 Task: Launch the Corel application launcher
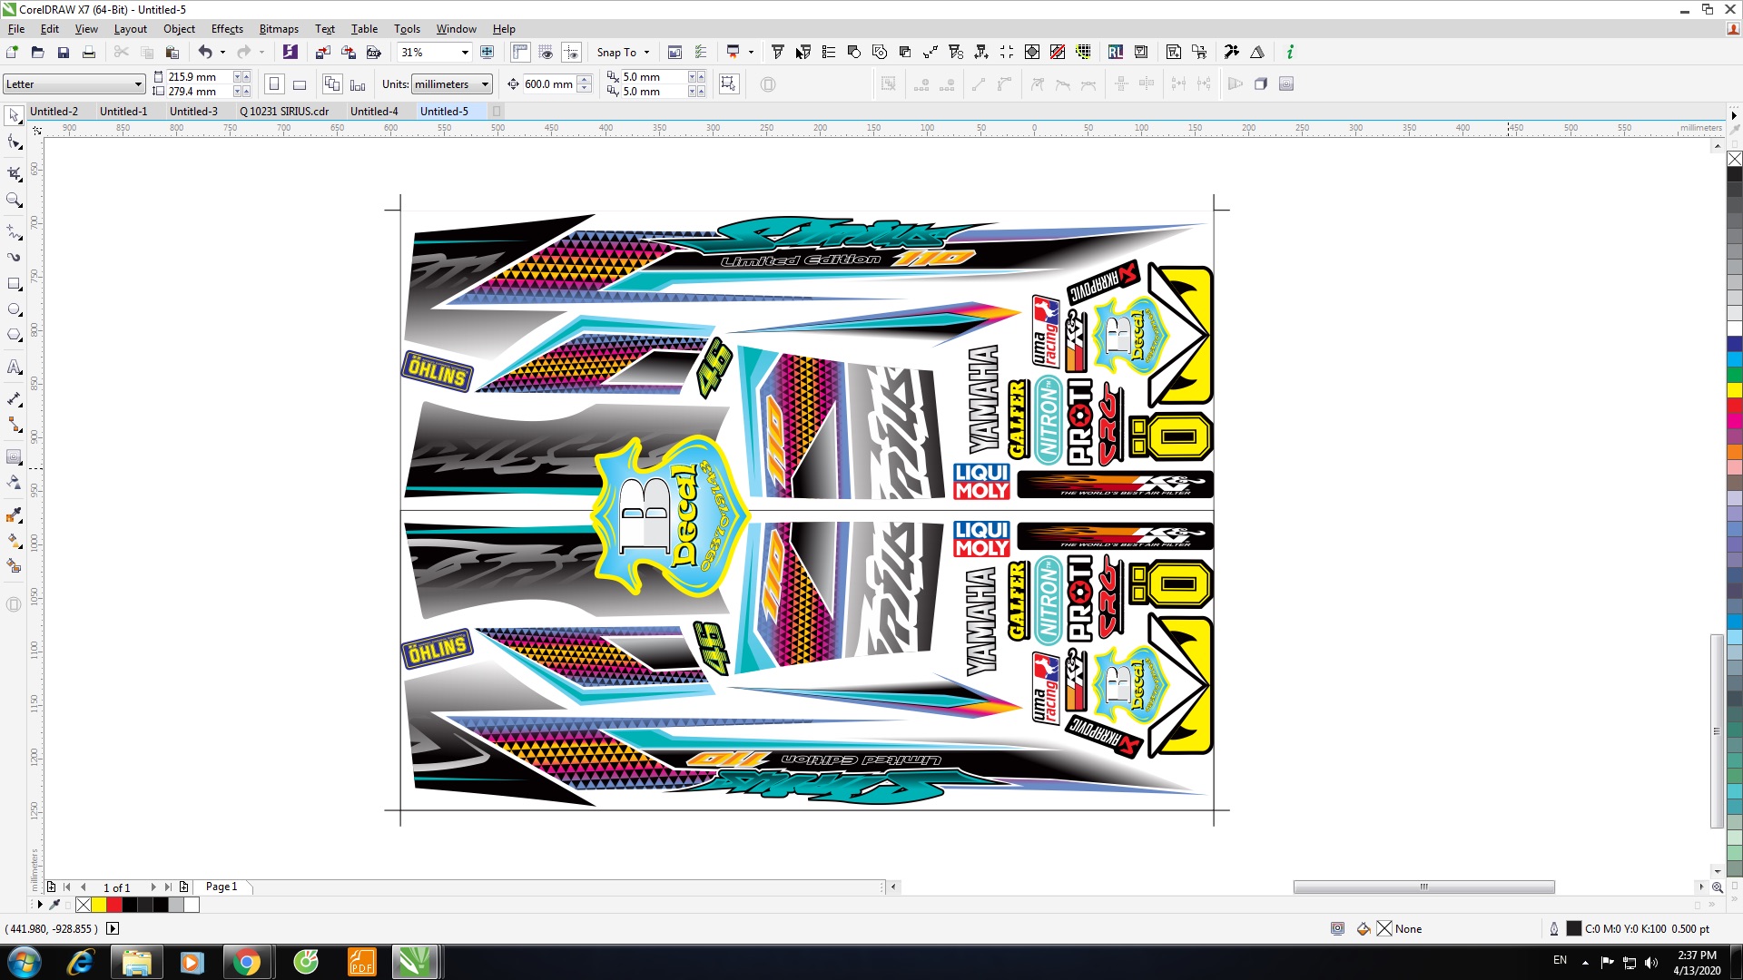[x=733, y=52]
